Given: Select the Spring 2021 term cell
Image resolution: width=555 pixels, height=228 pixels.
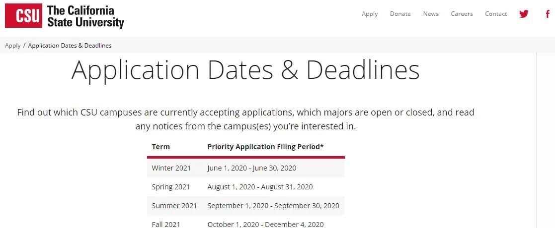Looking at the screenshot, I should point(171,187).
